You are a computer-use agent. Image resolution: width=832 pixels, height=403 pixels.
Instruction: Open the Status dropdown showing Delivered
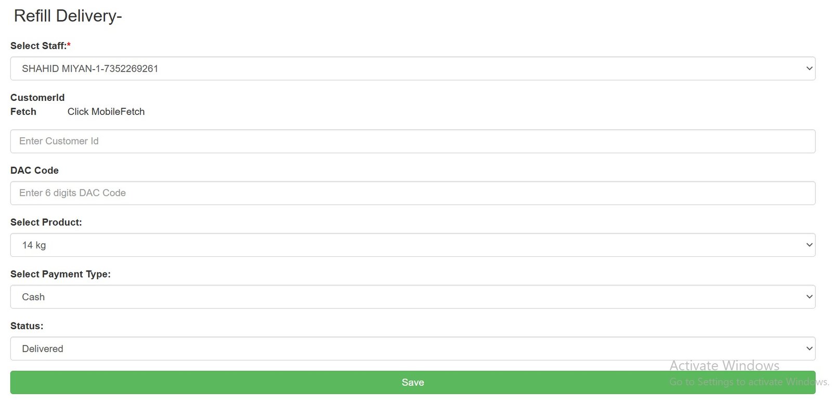(412, 348)
